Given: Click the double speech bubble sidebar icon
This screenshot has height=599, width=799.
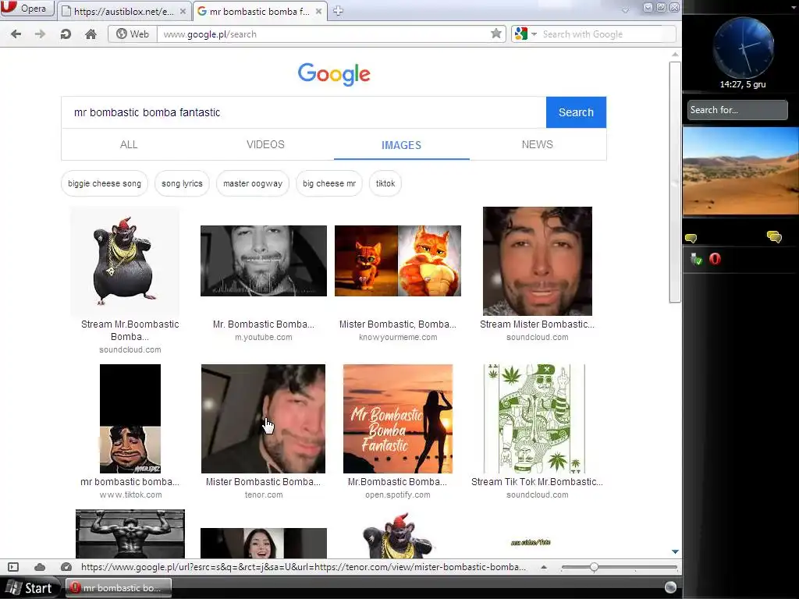Looking at the screenshot, I should (x=774, y=237).
